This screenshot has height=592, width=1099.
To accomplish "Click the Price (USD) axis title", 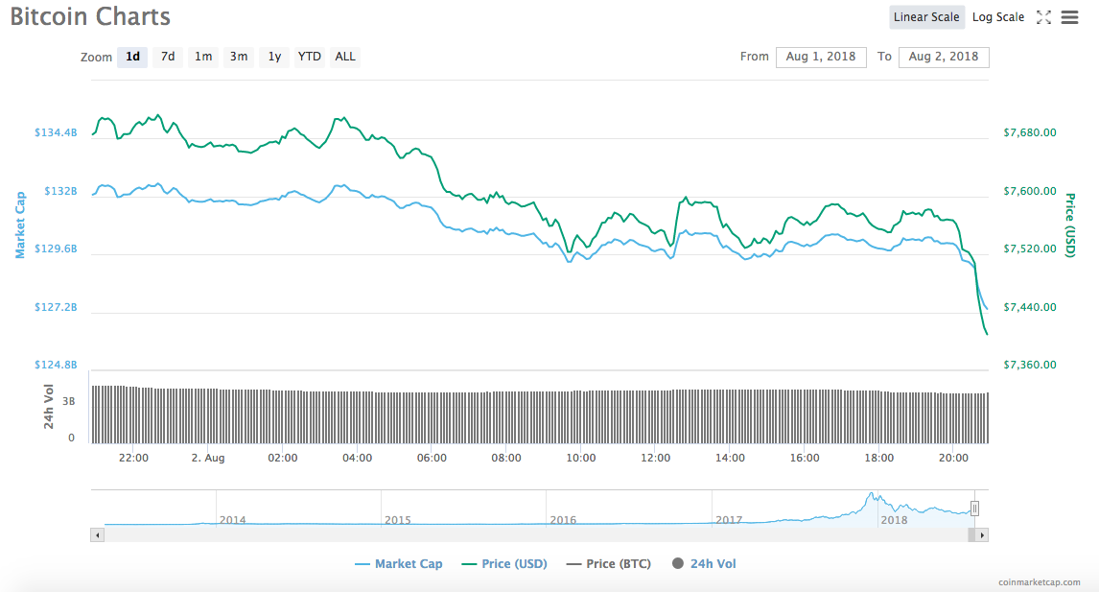I will (1070, 225).
